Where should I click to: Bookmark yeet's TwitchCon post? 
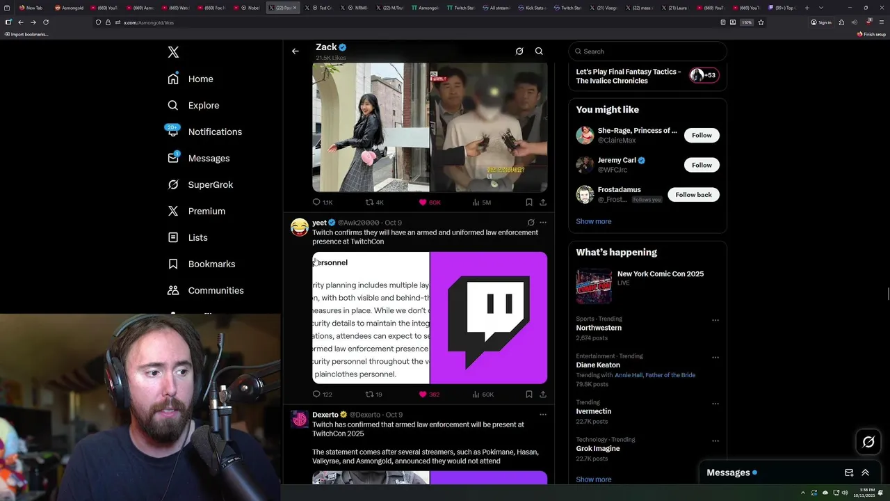tap(529, 394)
